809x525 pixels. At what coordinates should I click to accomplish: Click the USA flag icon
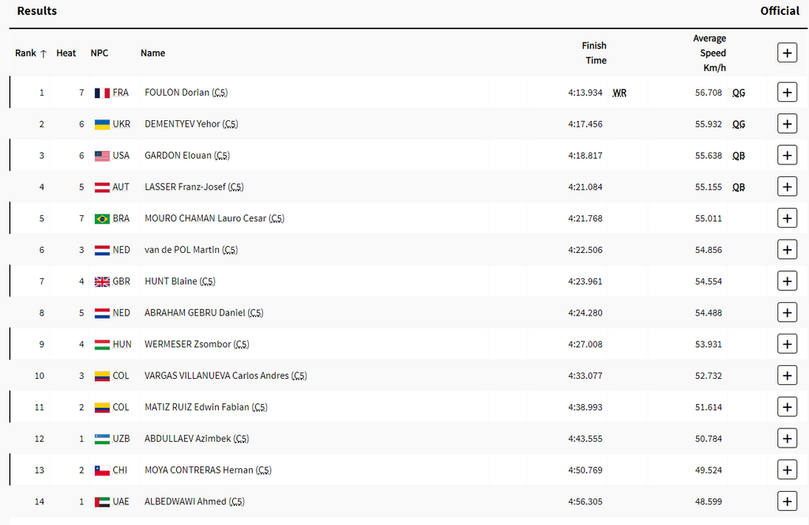click(102, 156)
